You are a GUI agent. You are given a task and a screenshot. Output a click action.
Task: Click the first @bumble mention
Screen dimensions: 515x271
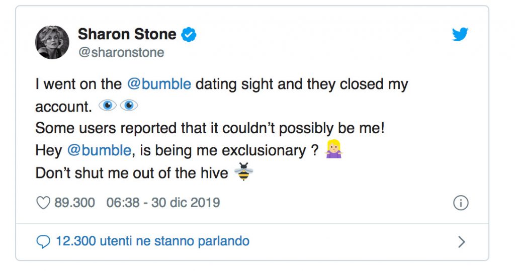(x=159, y=84)
